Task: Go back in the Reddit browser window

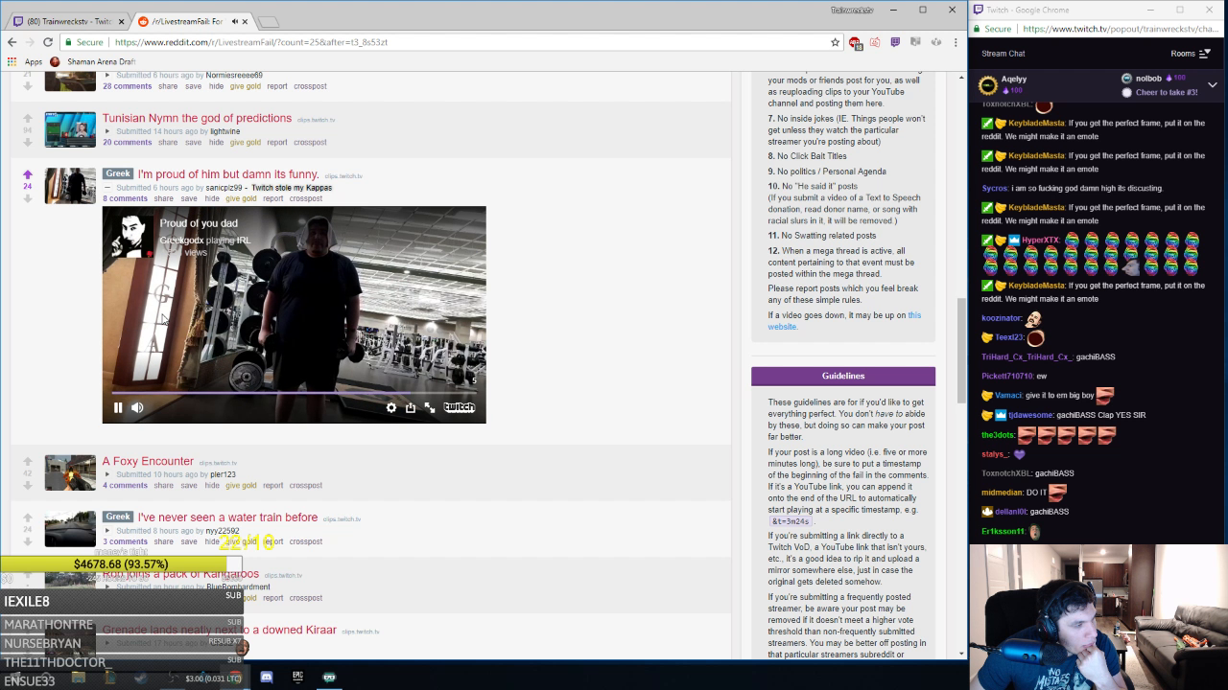Action: [x=12, y=42]
